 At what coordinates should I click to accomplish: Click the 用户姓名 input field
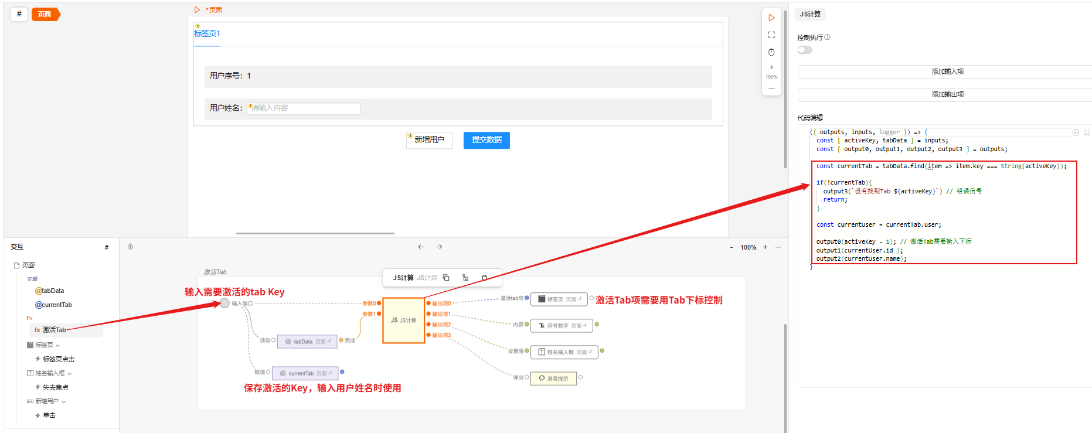[x=303, y=108]
